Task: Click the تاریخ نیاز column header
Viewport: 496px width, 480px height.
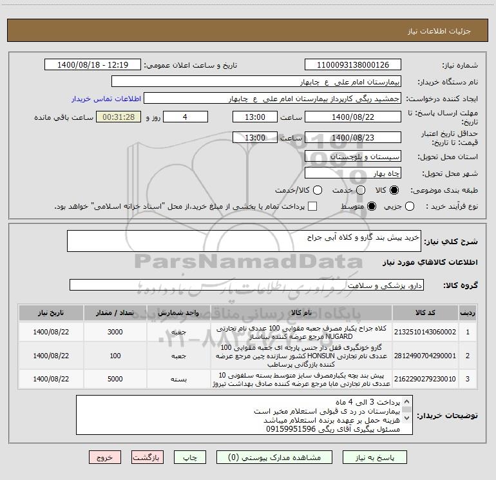Action: pyautogui.click(x=51, y=312)
